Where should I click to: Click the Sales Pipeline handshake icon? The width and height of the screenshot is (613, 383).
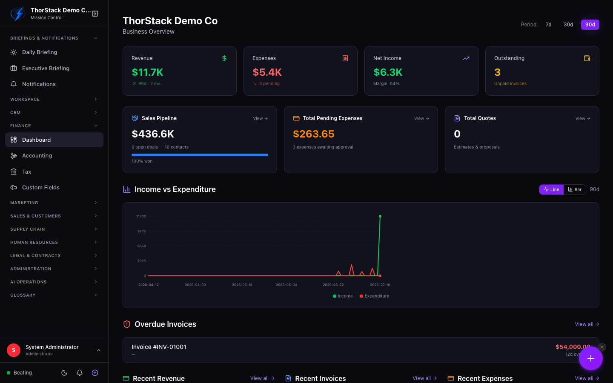(x=135, y=118)
